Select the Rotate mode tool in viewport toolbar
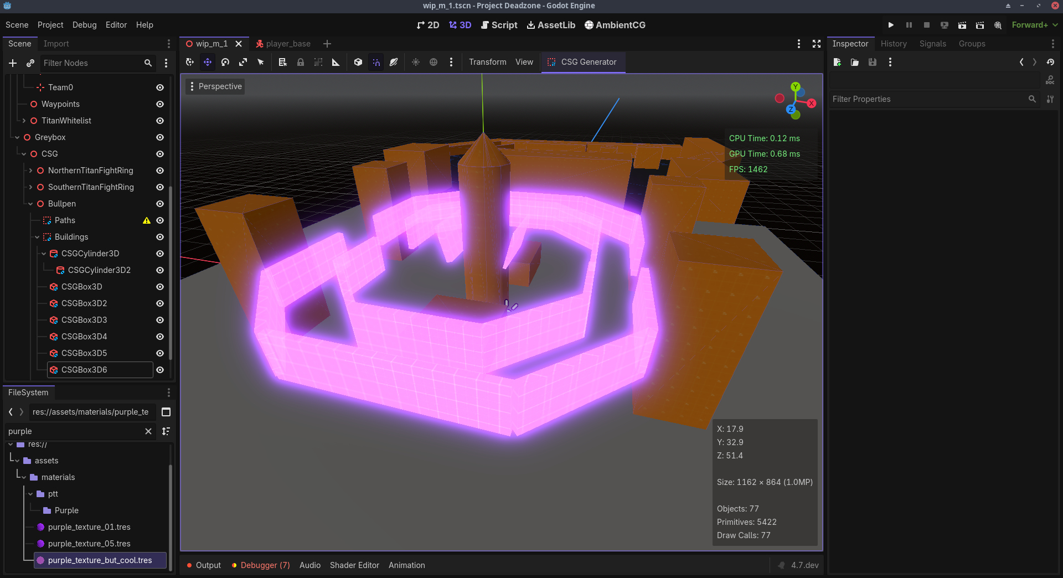The height and width of the screenshot is (578, 1063). (x=225, y=62)
